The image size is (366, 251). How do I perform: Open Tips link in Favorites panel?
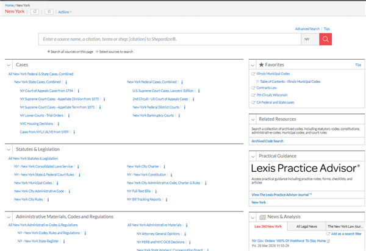click(x=358, y=65)
